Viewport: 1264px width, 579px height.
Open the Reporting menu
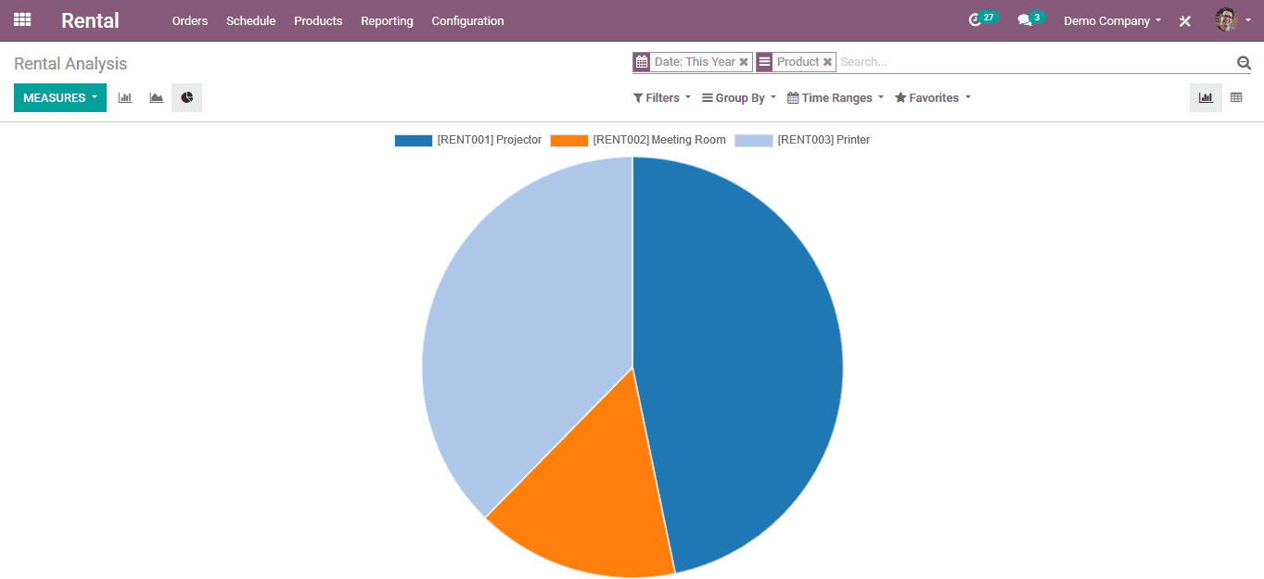(387, 20)
